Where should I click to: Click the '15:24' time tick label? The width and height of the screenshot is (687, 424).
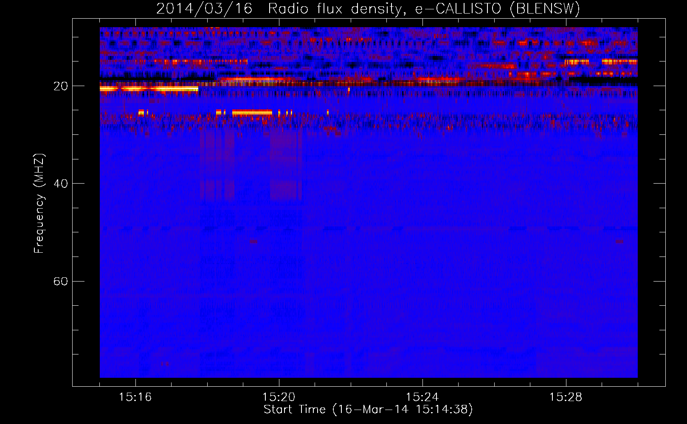coord(422,397)
